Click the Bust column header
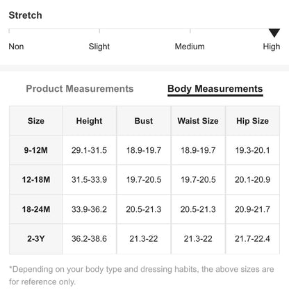This screenshot has height=294, width=289. tap(144, 121)
